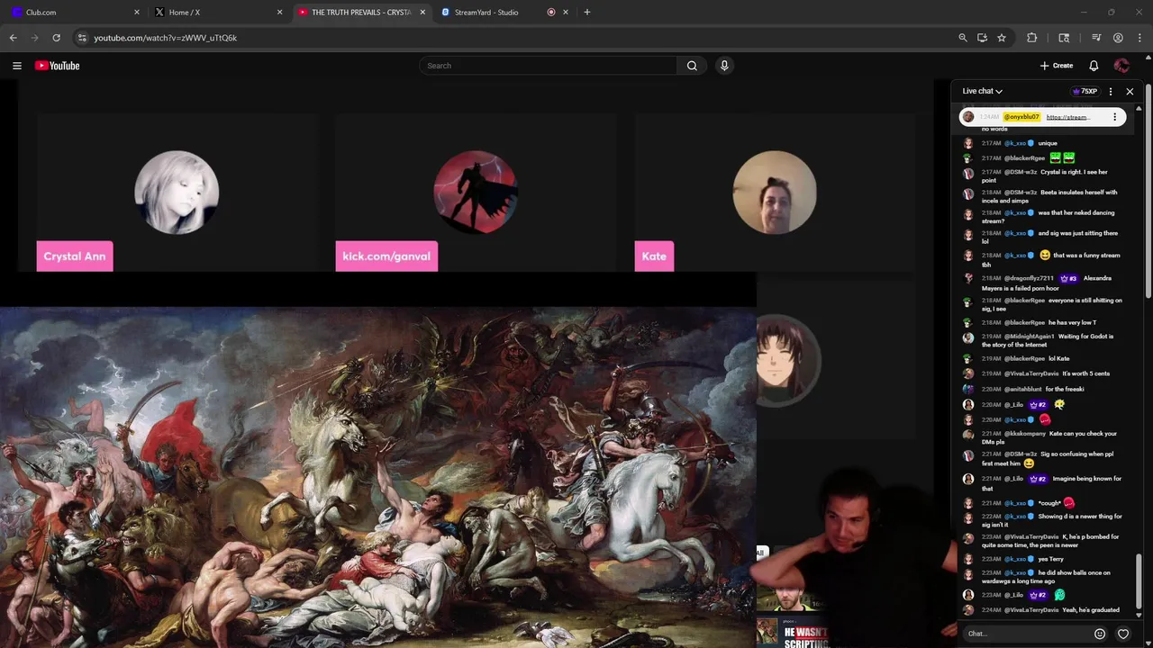Screen dimensions: 1153x648
Task: Switch to the Club.com tab
Action: click(76, 12)
